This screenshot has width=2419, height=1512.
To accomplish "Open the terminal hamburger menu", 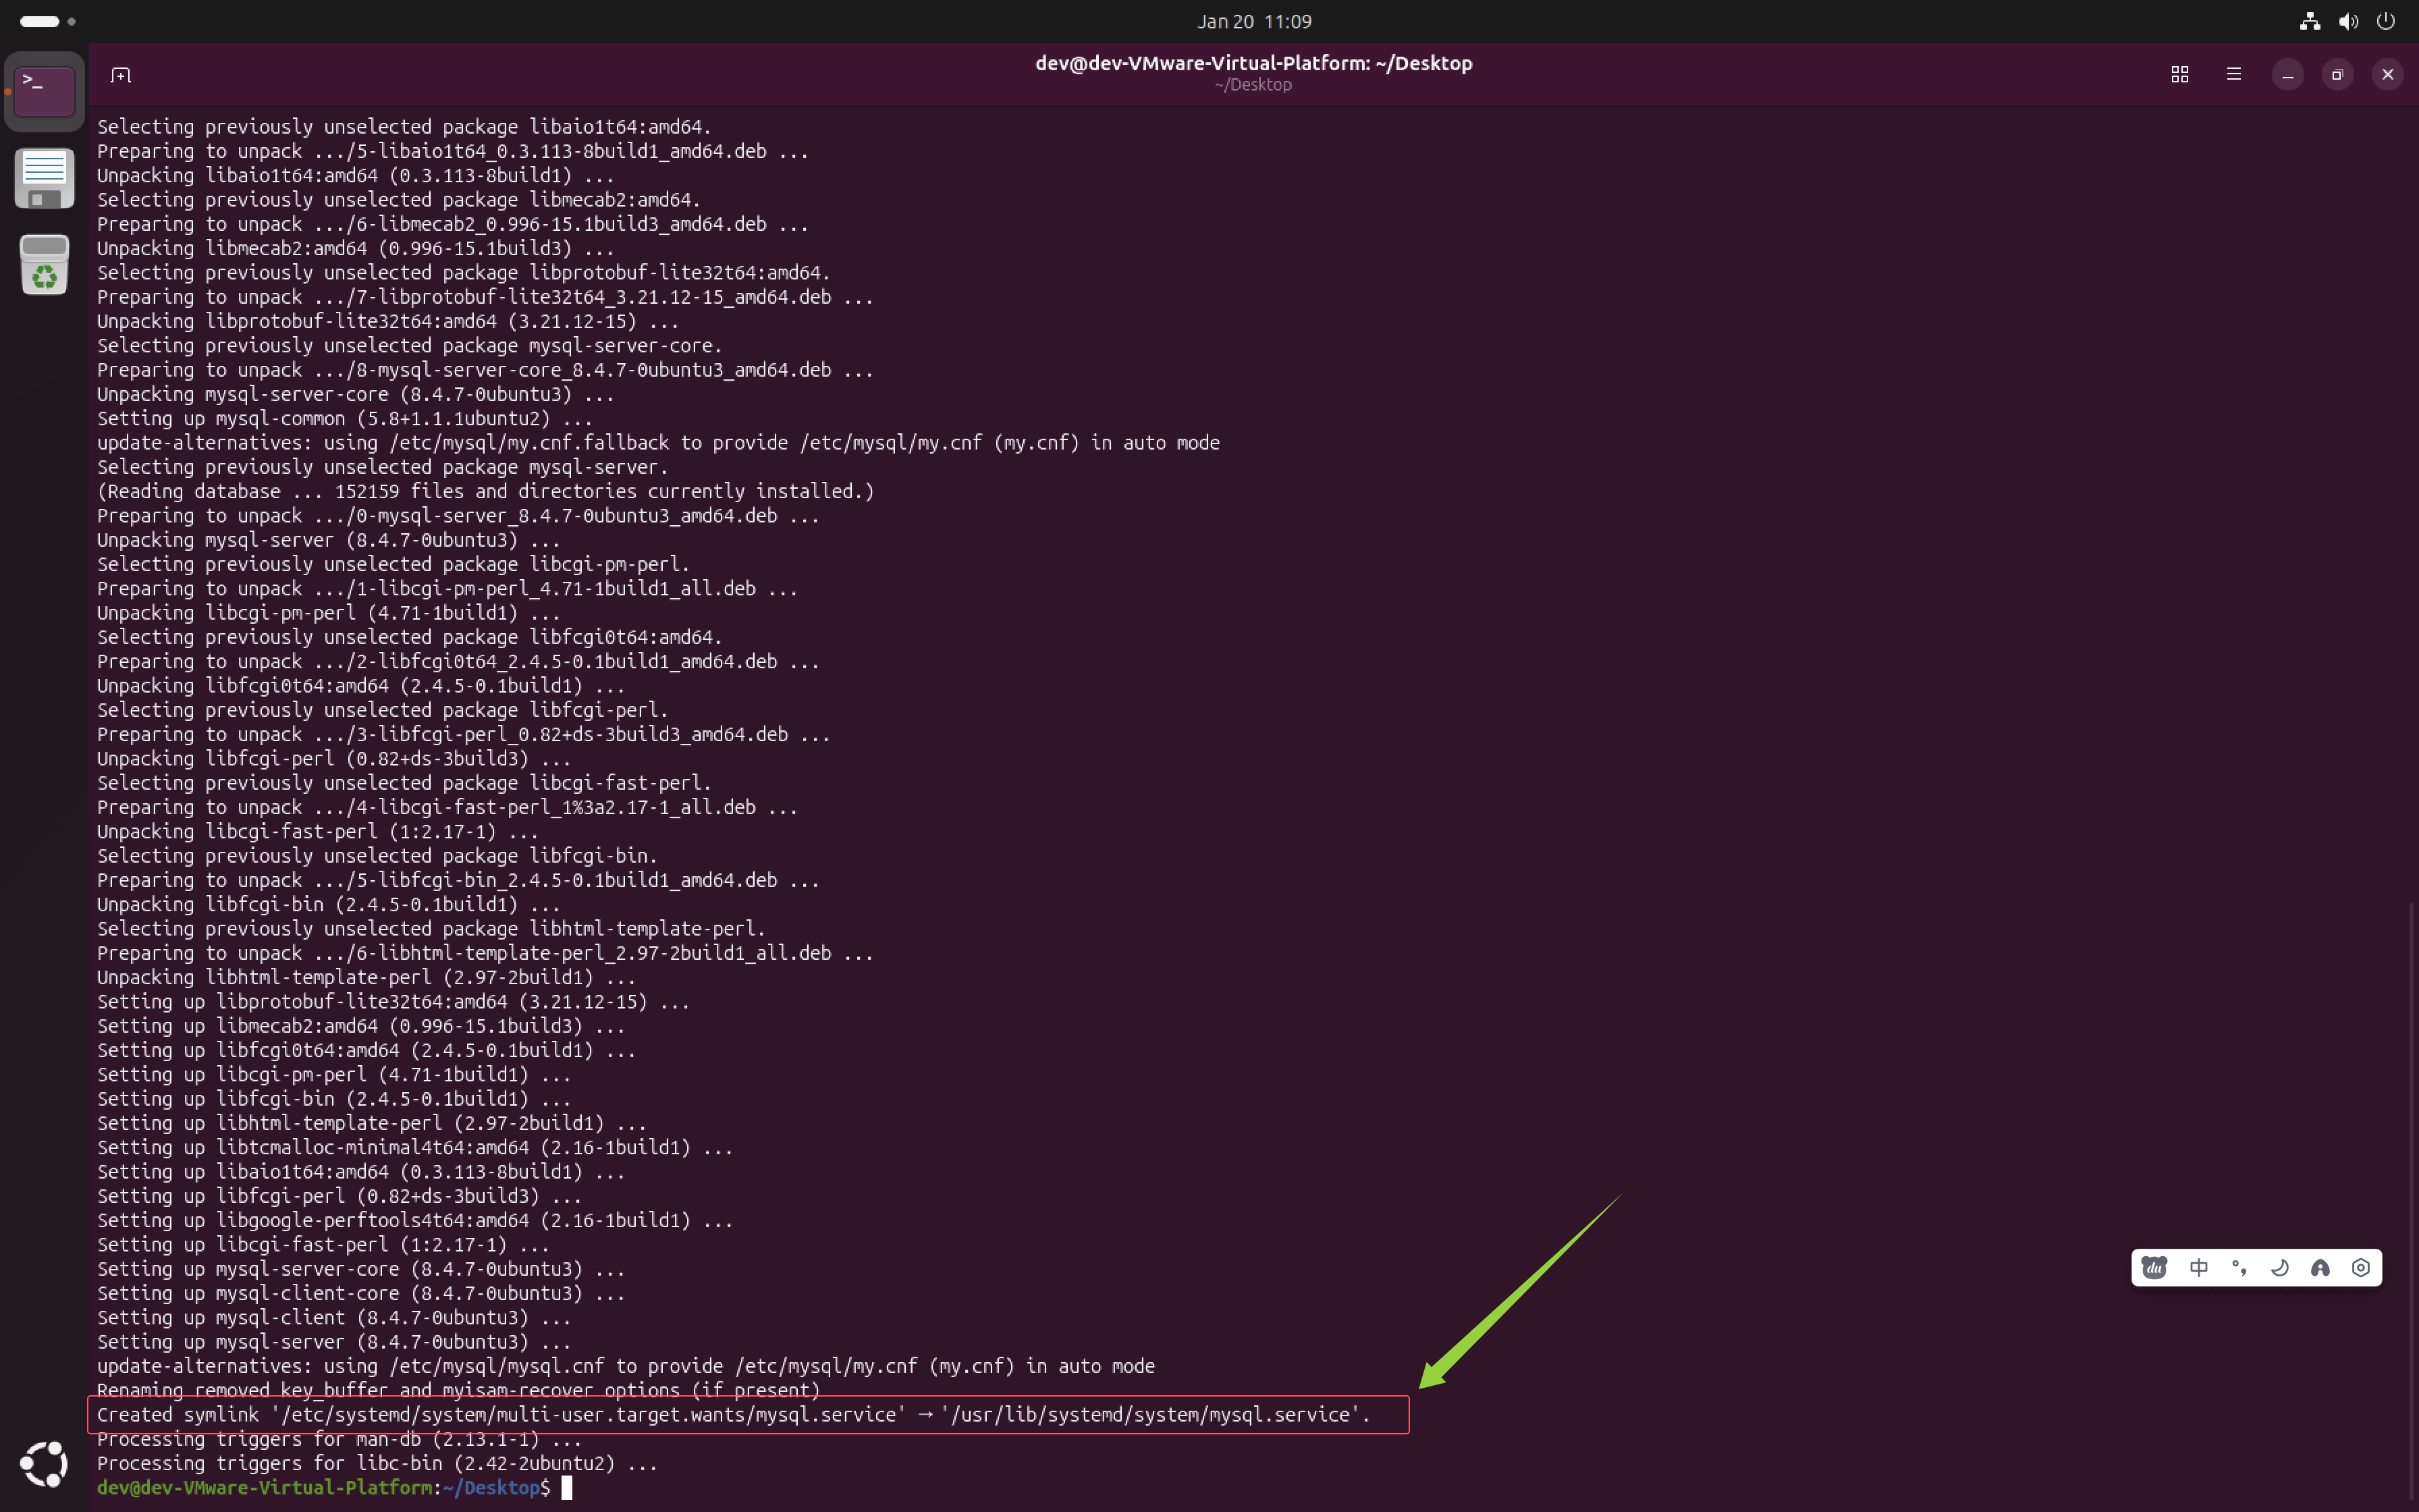I will pyautogui.click(x=2234, y=75).
